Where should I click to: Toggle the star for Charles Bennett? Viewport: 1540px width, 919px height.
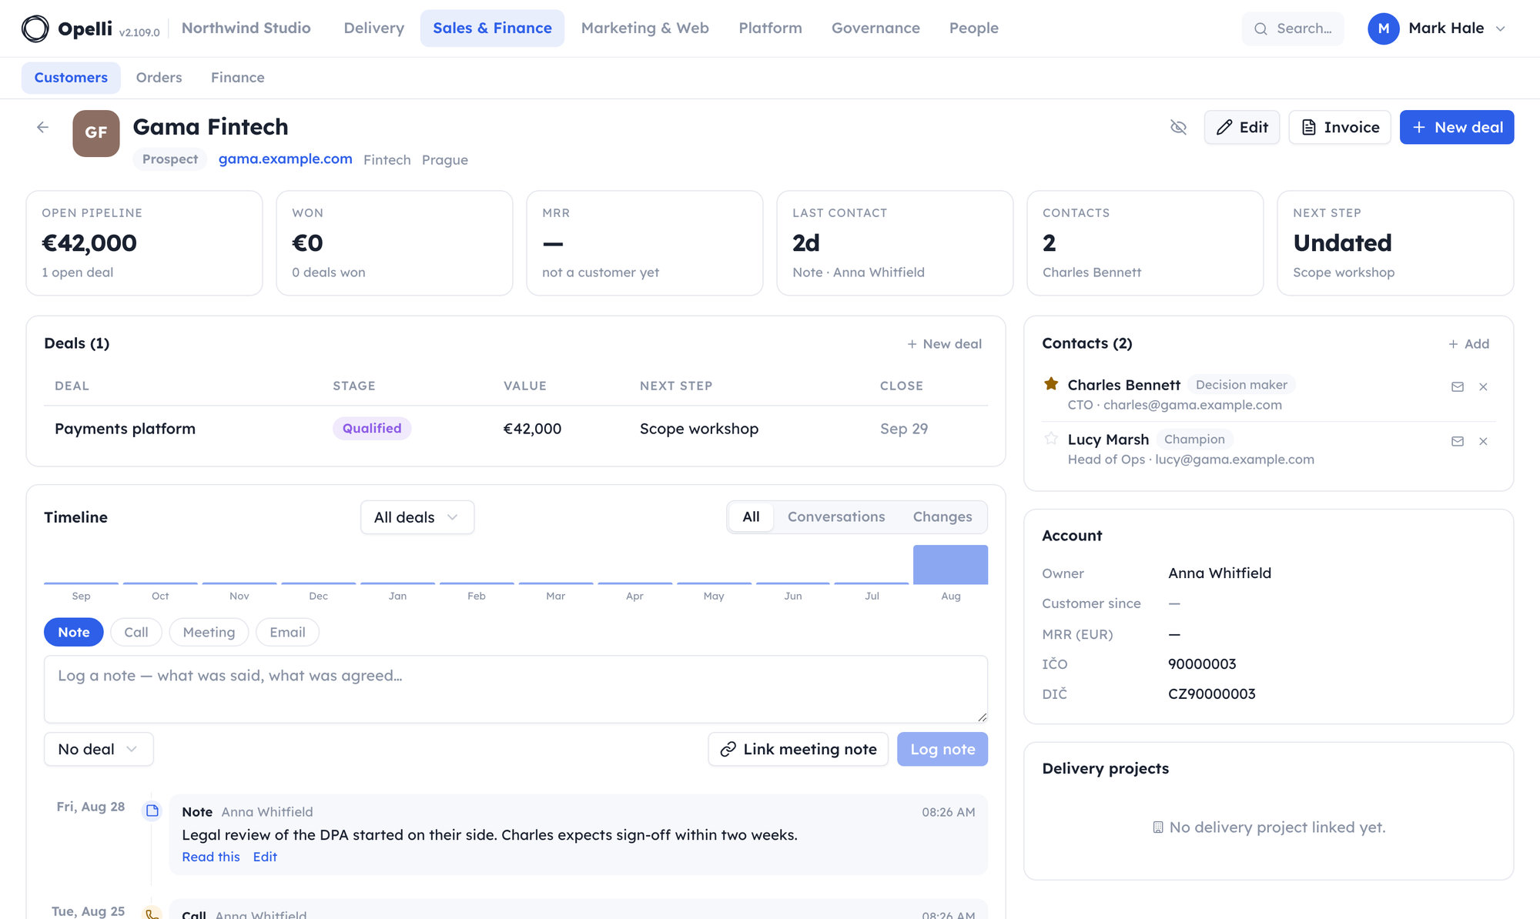click(x=1051, y=384)
